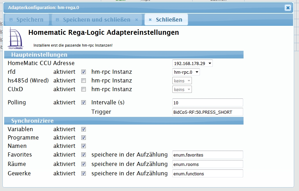299x191 pixels.
Task: Enable the CUxD aktiviert checkbox
Action: [83, 89]
